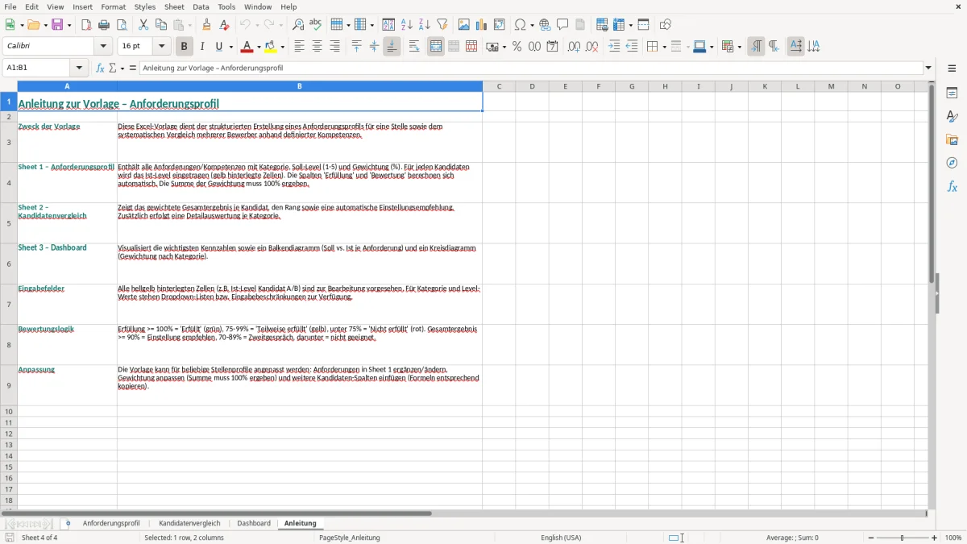Toggle bold formatting
Viewport: 967px width, 544px height.
pos(184,47)
